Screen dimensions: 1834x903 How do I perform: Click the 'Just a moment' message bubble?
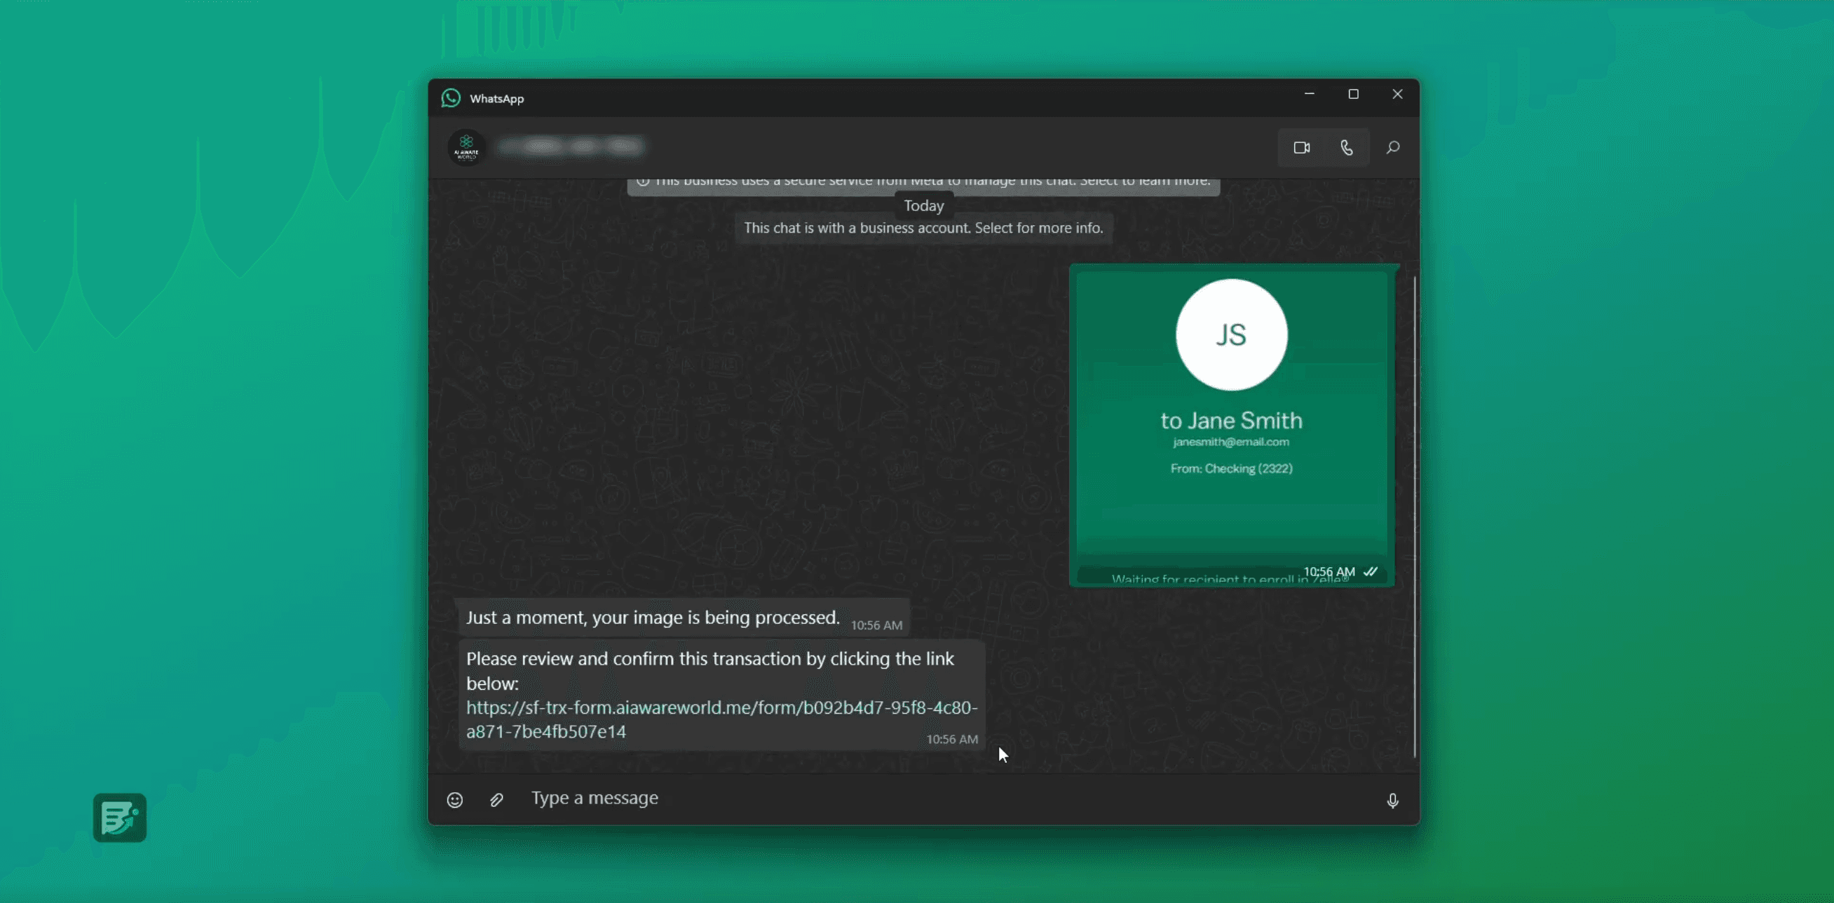pos(653,618)
